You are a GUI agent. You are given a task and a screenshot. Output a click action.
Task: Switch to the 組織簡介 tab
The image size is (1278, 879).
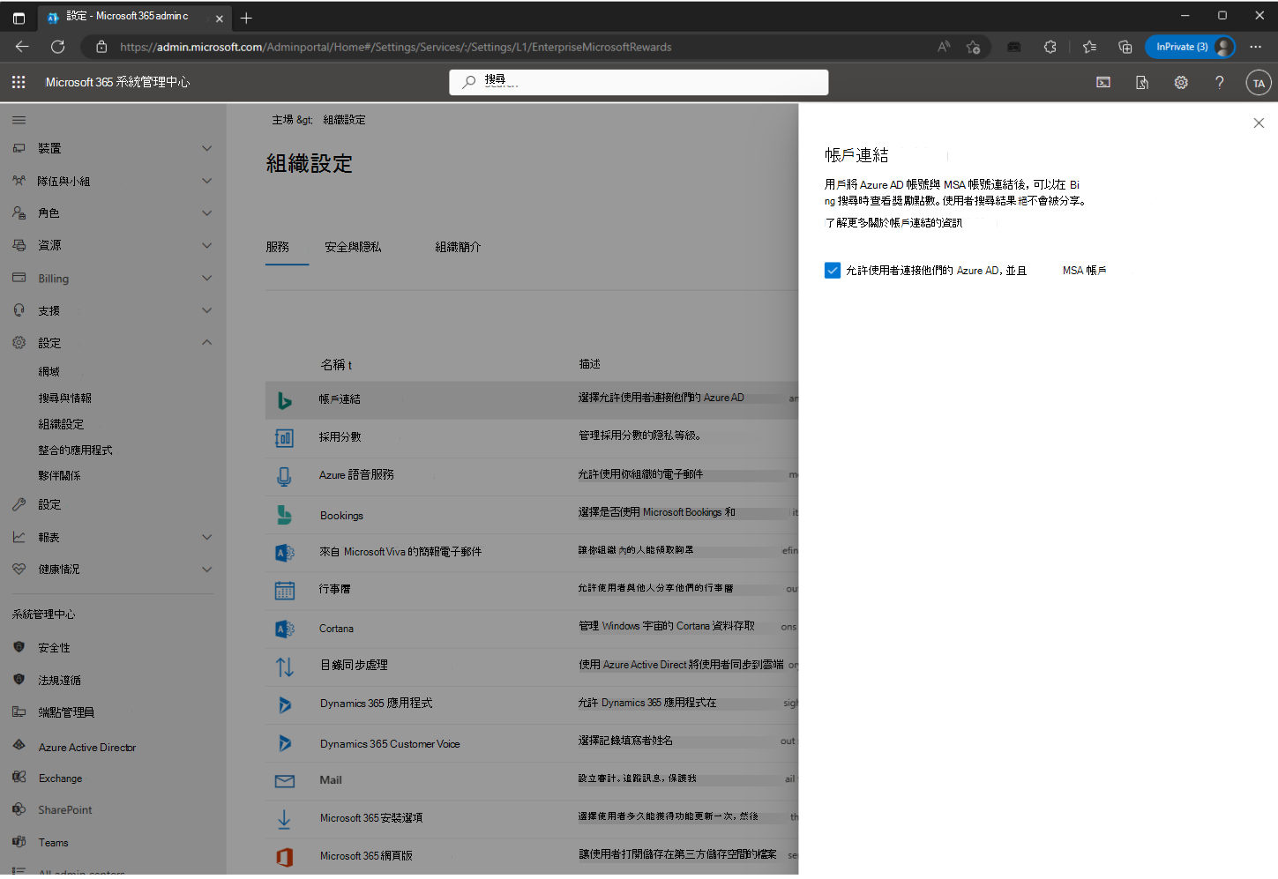pyautogui.click(x=458, y=248)
